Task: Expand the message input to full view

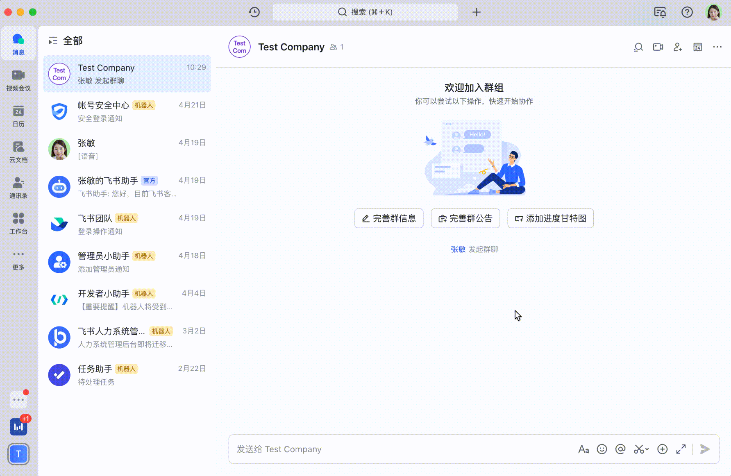Action: (681, 449)
